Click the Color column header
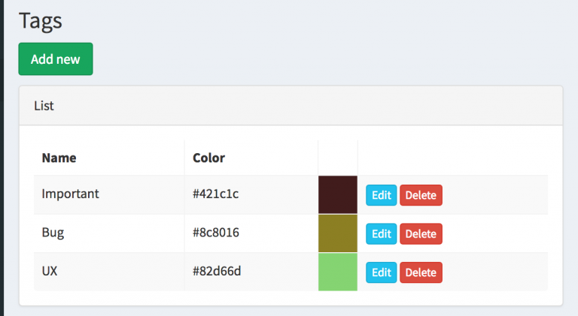The width and height of the screenshot is (578, 316). [x=208, y=158]
